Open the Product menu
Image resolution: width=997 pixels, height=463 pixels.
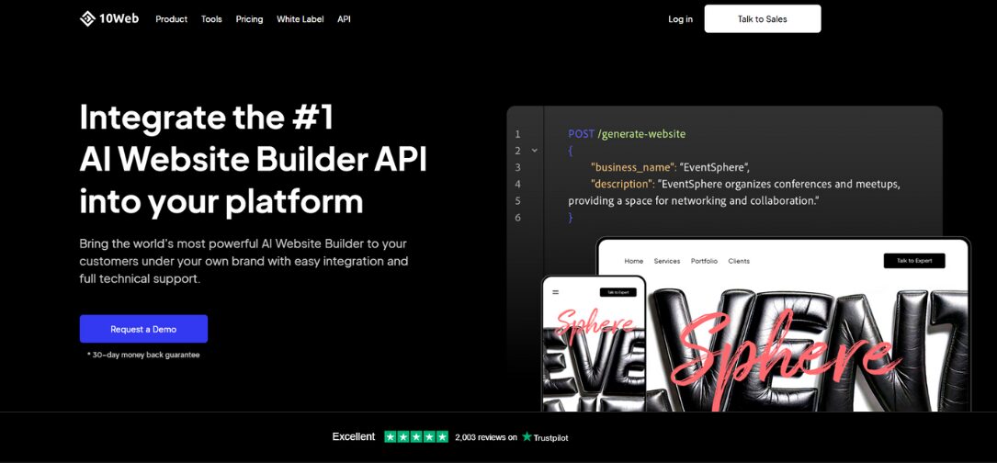[x=171, y=19]
